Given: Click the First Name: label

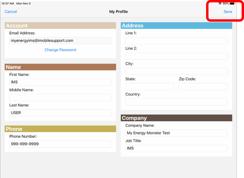Looking at the screenshot, I should pyautogui.click(x=19, y=75).
